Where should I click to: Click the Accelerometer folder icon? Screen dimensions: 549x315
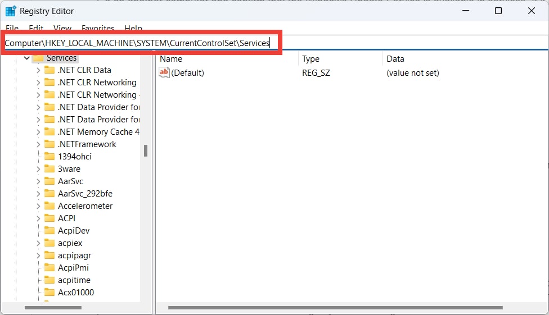pyautogui.click(x=49, y=206)
